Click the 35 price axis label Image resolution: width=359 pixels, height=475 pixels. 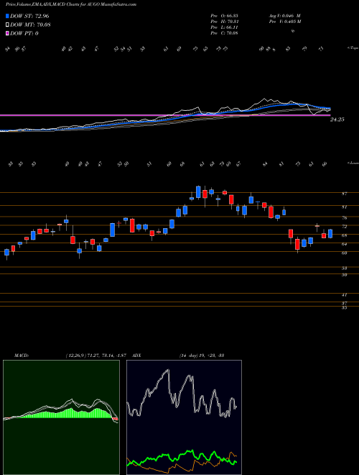344,308
